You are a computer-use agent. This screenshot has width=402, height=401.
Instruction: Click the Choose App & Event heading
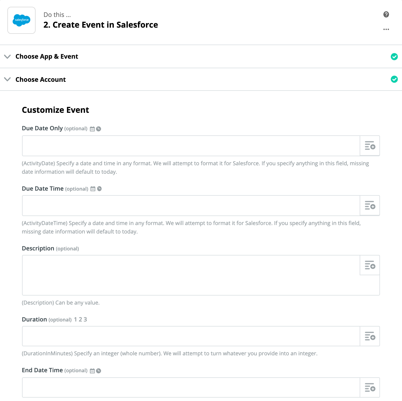[x=47, y=56]
